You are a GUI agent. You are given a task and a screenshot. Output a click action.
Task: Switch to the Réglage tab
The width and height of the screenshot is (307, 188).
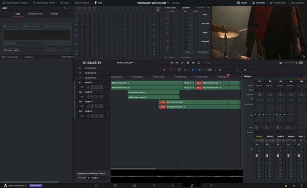click(54, 14)
